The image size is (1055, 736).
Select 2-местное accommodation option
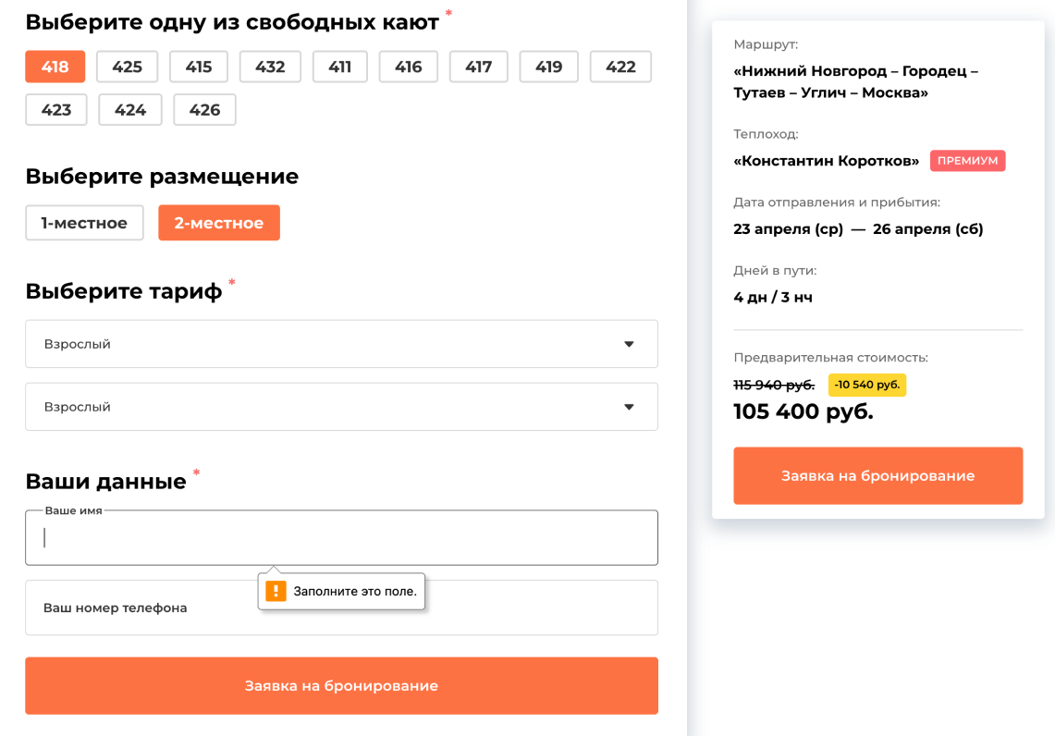coord(219,223)
